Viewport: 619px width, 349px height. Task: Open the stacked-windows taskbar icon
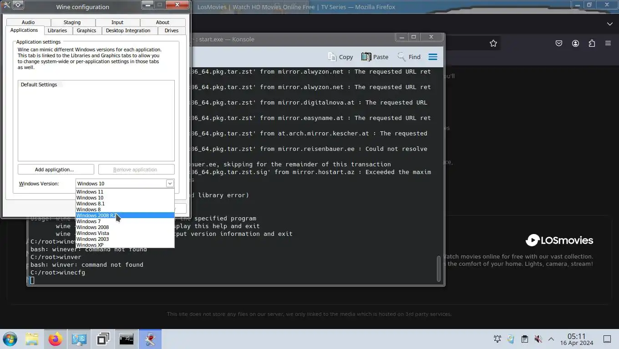(103, 339)
